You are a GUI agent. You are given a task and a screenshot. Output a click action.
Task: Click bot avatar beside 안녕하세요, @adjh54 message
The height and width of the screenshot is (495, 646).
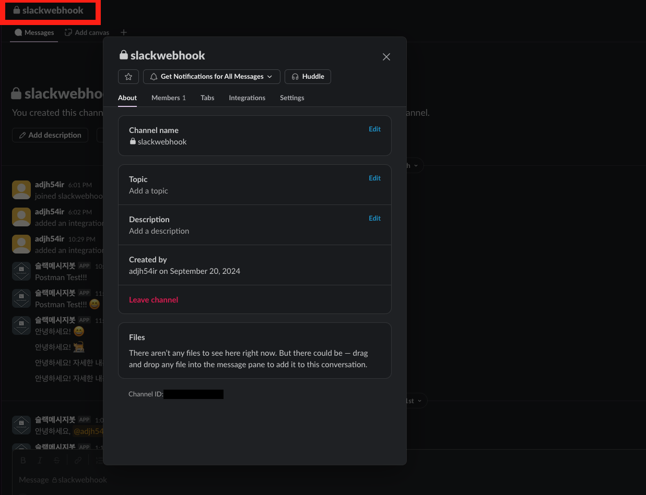click(x=21, y=425)
